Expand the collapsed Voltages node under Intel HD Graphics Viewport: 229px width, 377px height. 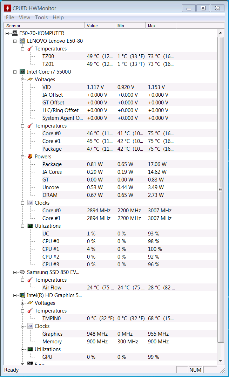coord(22,303)
